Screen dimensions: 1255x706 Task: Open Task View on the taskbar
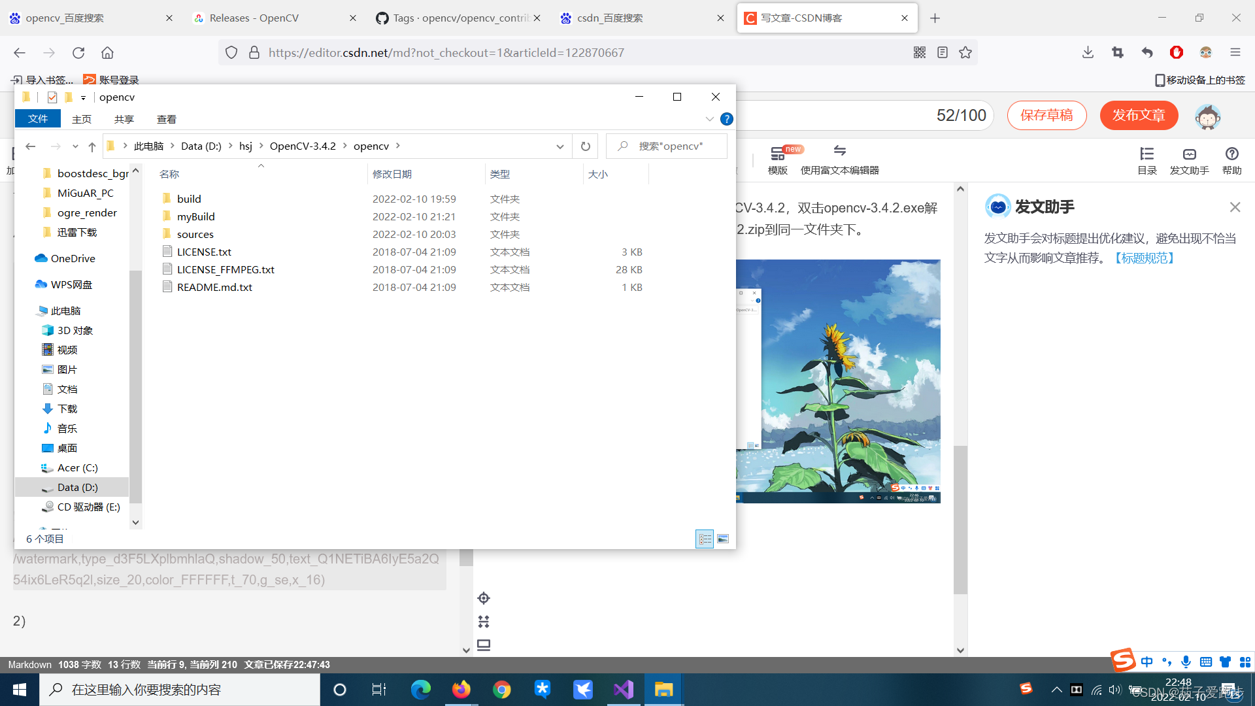(x=379, y=690)
